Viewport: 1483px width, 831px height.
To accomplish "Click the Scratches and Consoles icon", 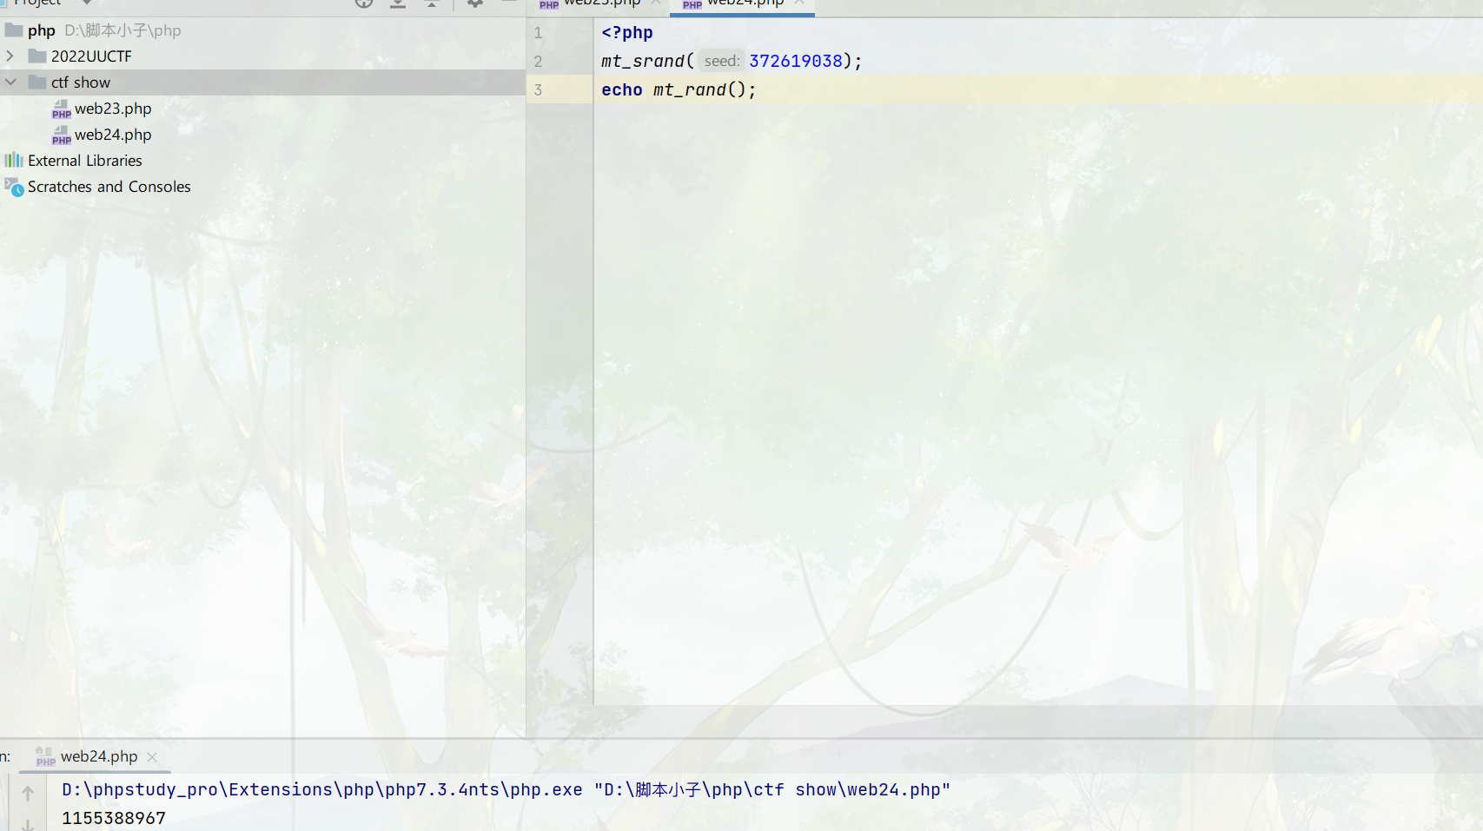I will [x=14, y=188].
